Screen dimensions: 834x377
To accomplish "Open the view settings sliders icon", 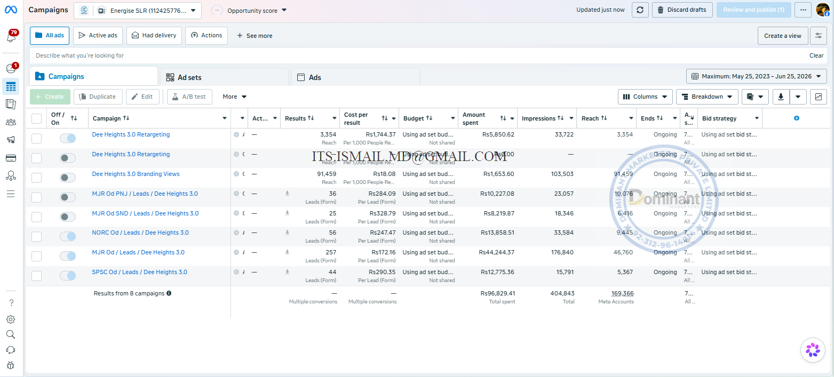I will (x=819, y=36).
